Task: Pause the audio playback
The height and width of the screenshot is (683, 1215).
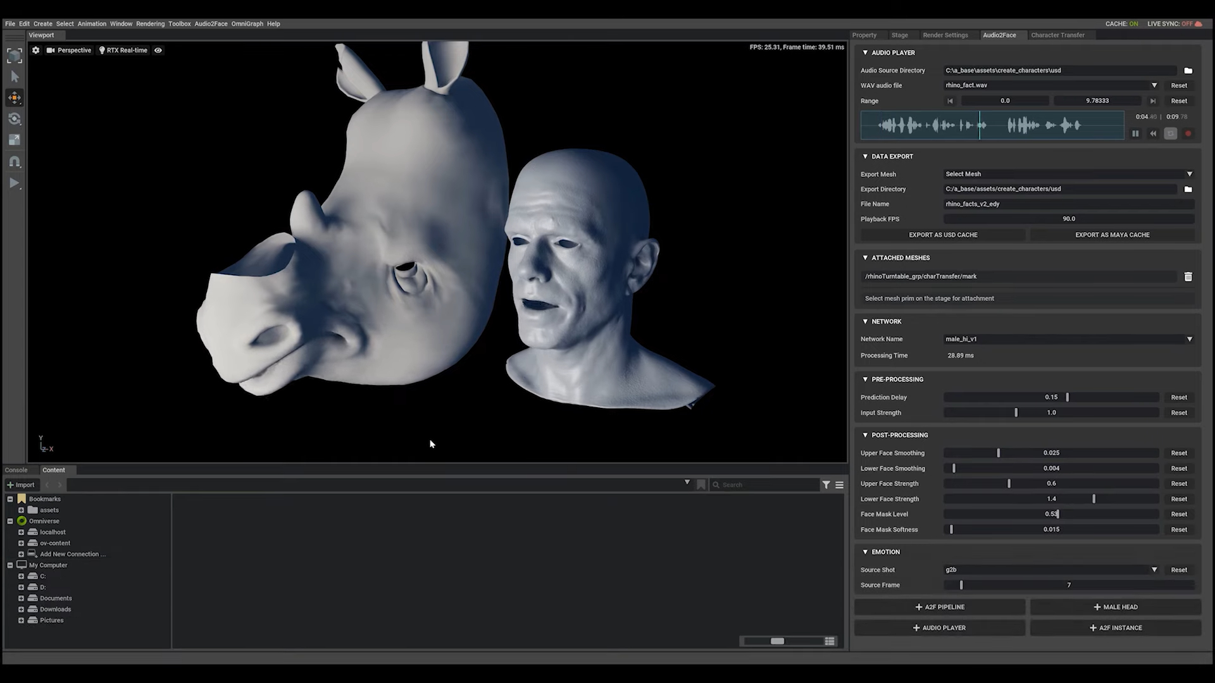Action: (1135, 133)
